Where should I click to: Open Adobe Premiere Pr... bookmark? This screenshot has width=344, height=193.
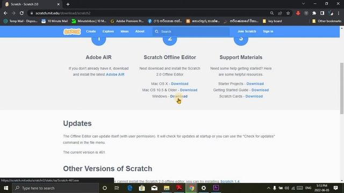pyautogui.click(x=127, y=21)
